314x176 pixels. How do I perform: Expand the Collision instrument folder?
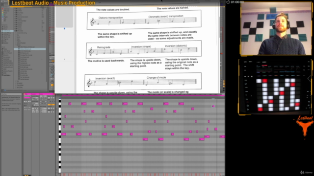click(14, 11)
